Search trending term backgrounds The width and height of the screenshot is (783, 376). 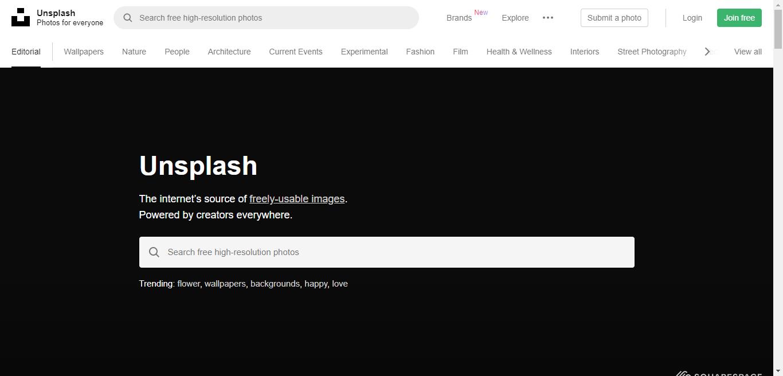coord(275,284)
